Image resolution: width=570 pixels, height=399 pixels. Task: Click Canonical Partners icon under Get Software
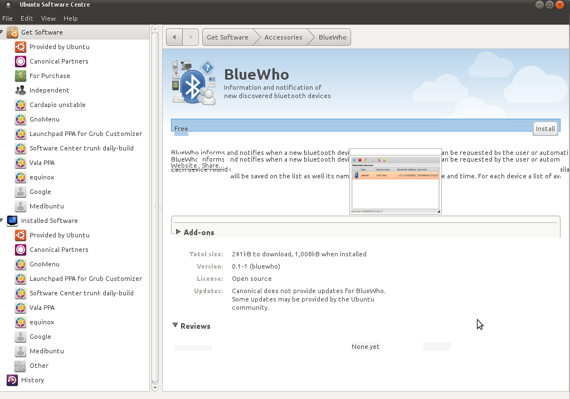click(x=21, y=61)
